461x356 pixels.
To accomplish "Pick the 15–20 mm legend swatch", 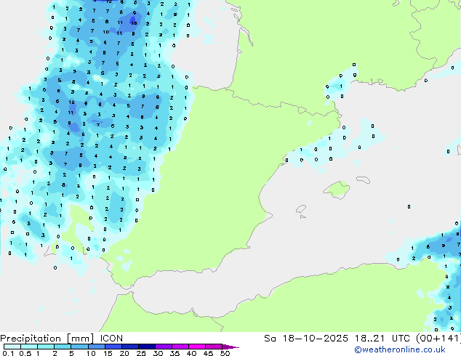I will point(113,347).
